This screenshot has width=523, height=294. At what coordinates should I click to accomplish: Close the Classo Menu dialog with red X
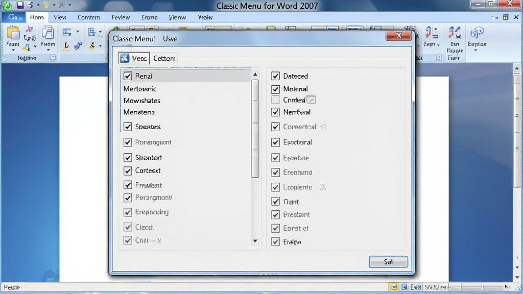398,36
